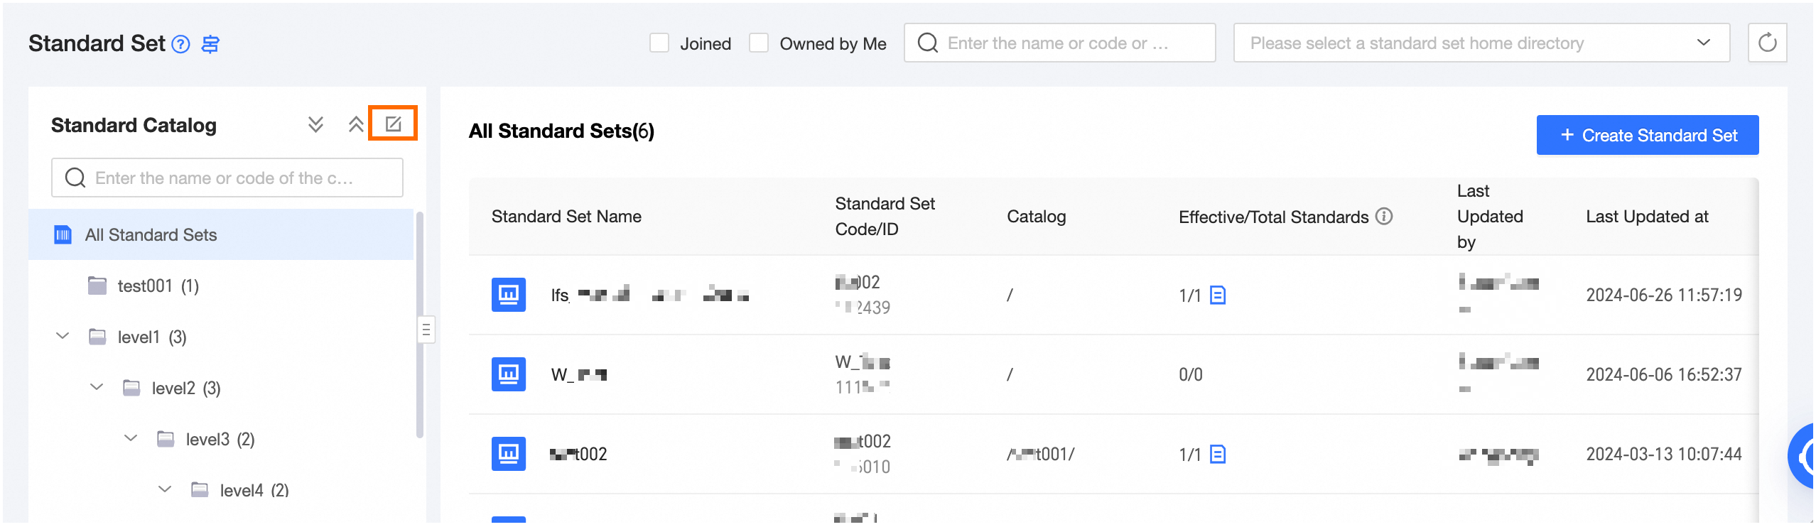Click the standard set icon for t002 row

[x=509, y=454]
